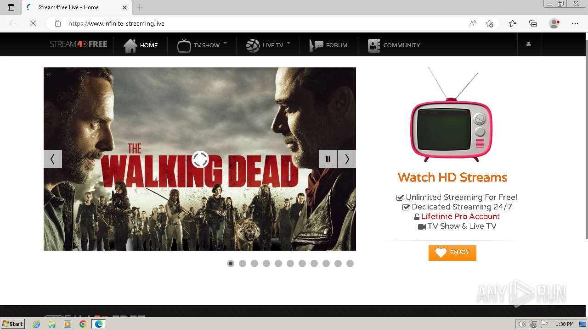This screenshot has height=330, width=588.
Task: Click the address bar URL
Action: pyautogui.click(x=116, y=23)
